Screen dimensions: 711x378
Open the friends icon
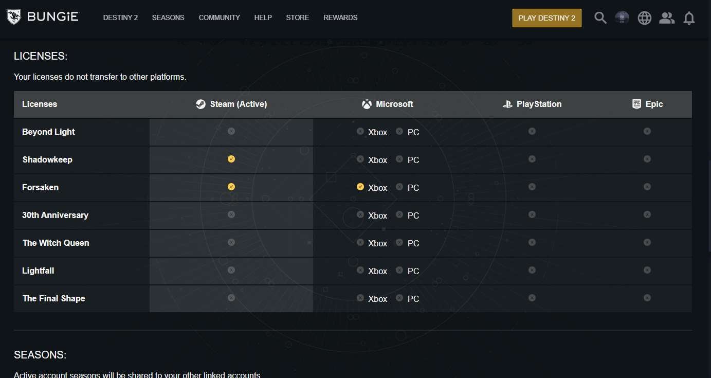pyautogui.click(x=667, y=18)
